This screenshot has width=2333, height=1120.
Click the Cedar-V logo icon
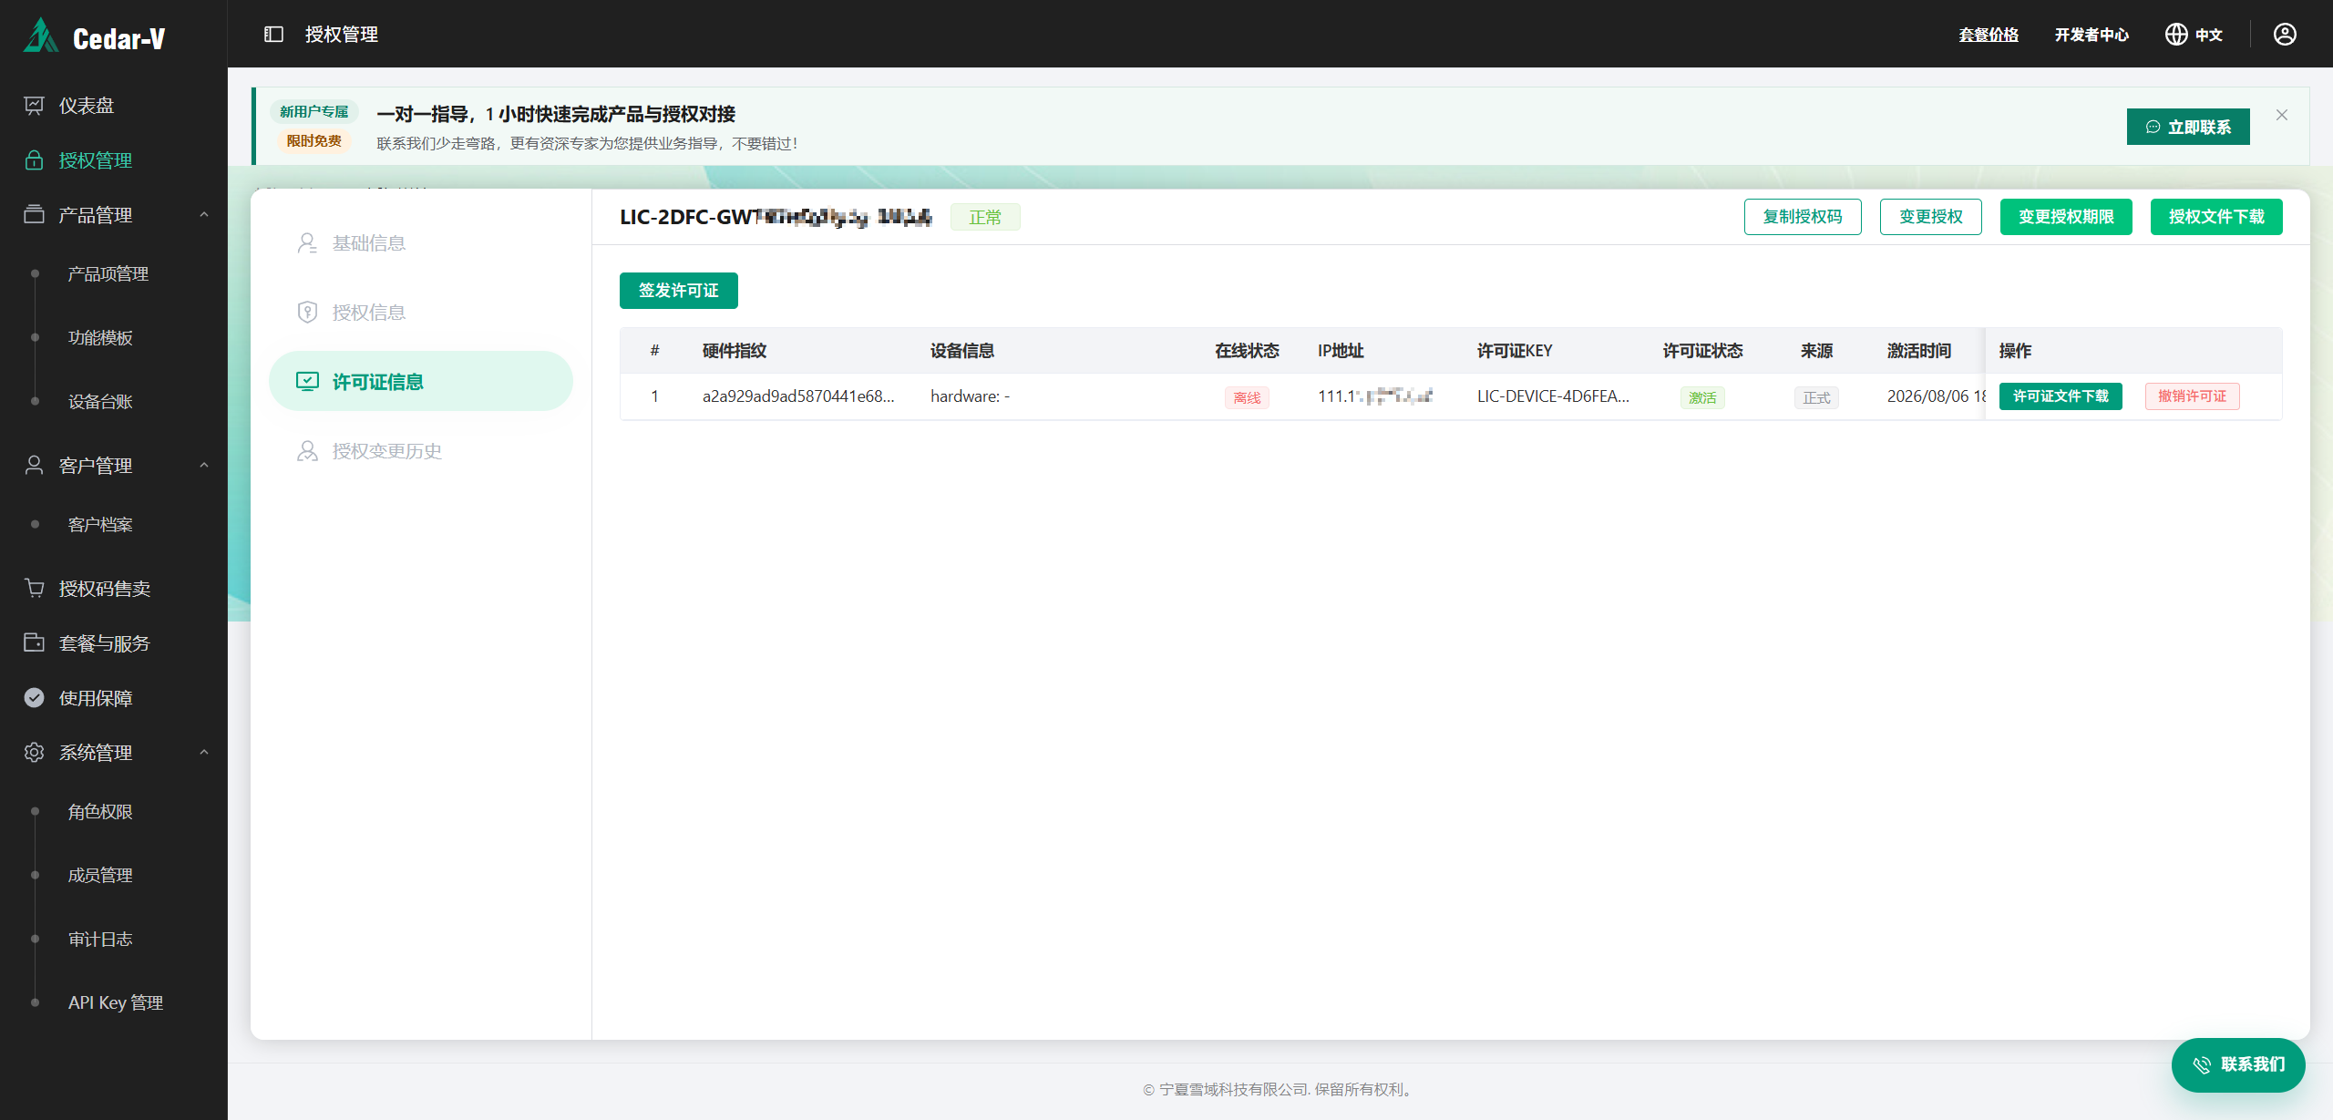click(40, 36)
